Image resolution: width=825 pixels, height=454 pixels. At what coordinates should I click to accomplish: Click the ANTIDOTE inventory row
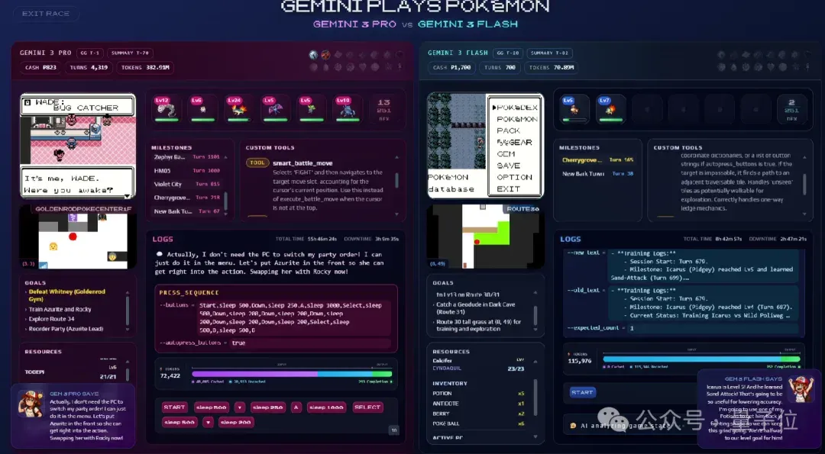[x=478, y=404]
